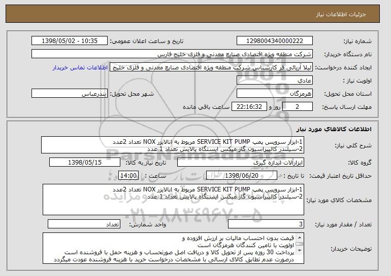Click the need date field 1398/05/15
Viewport: 391px width, 276px height.
click(85, 163)
